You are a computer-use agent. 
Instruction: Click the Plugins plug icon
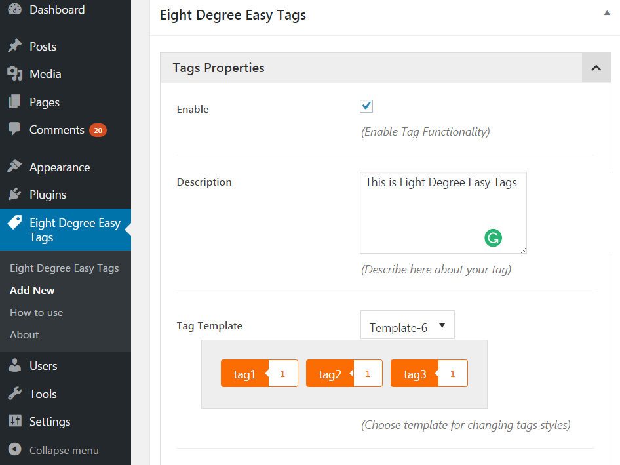click(15, 194)
